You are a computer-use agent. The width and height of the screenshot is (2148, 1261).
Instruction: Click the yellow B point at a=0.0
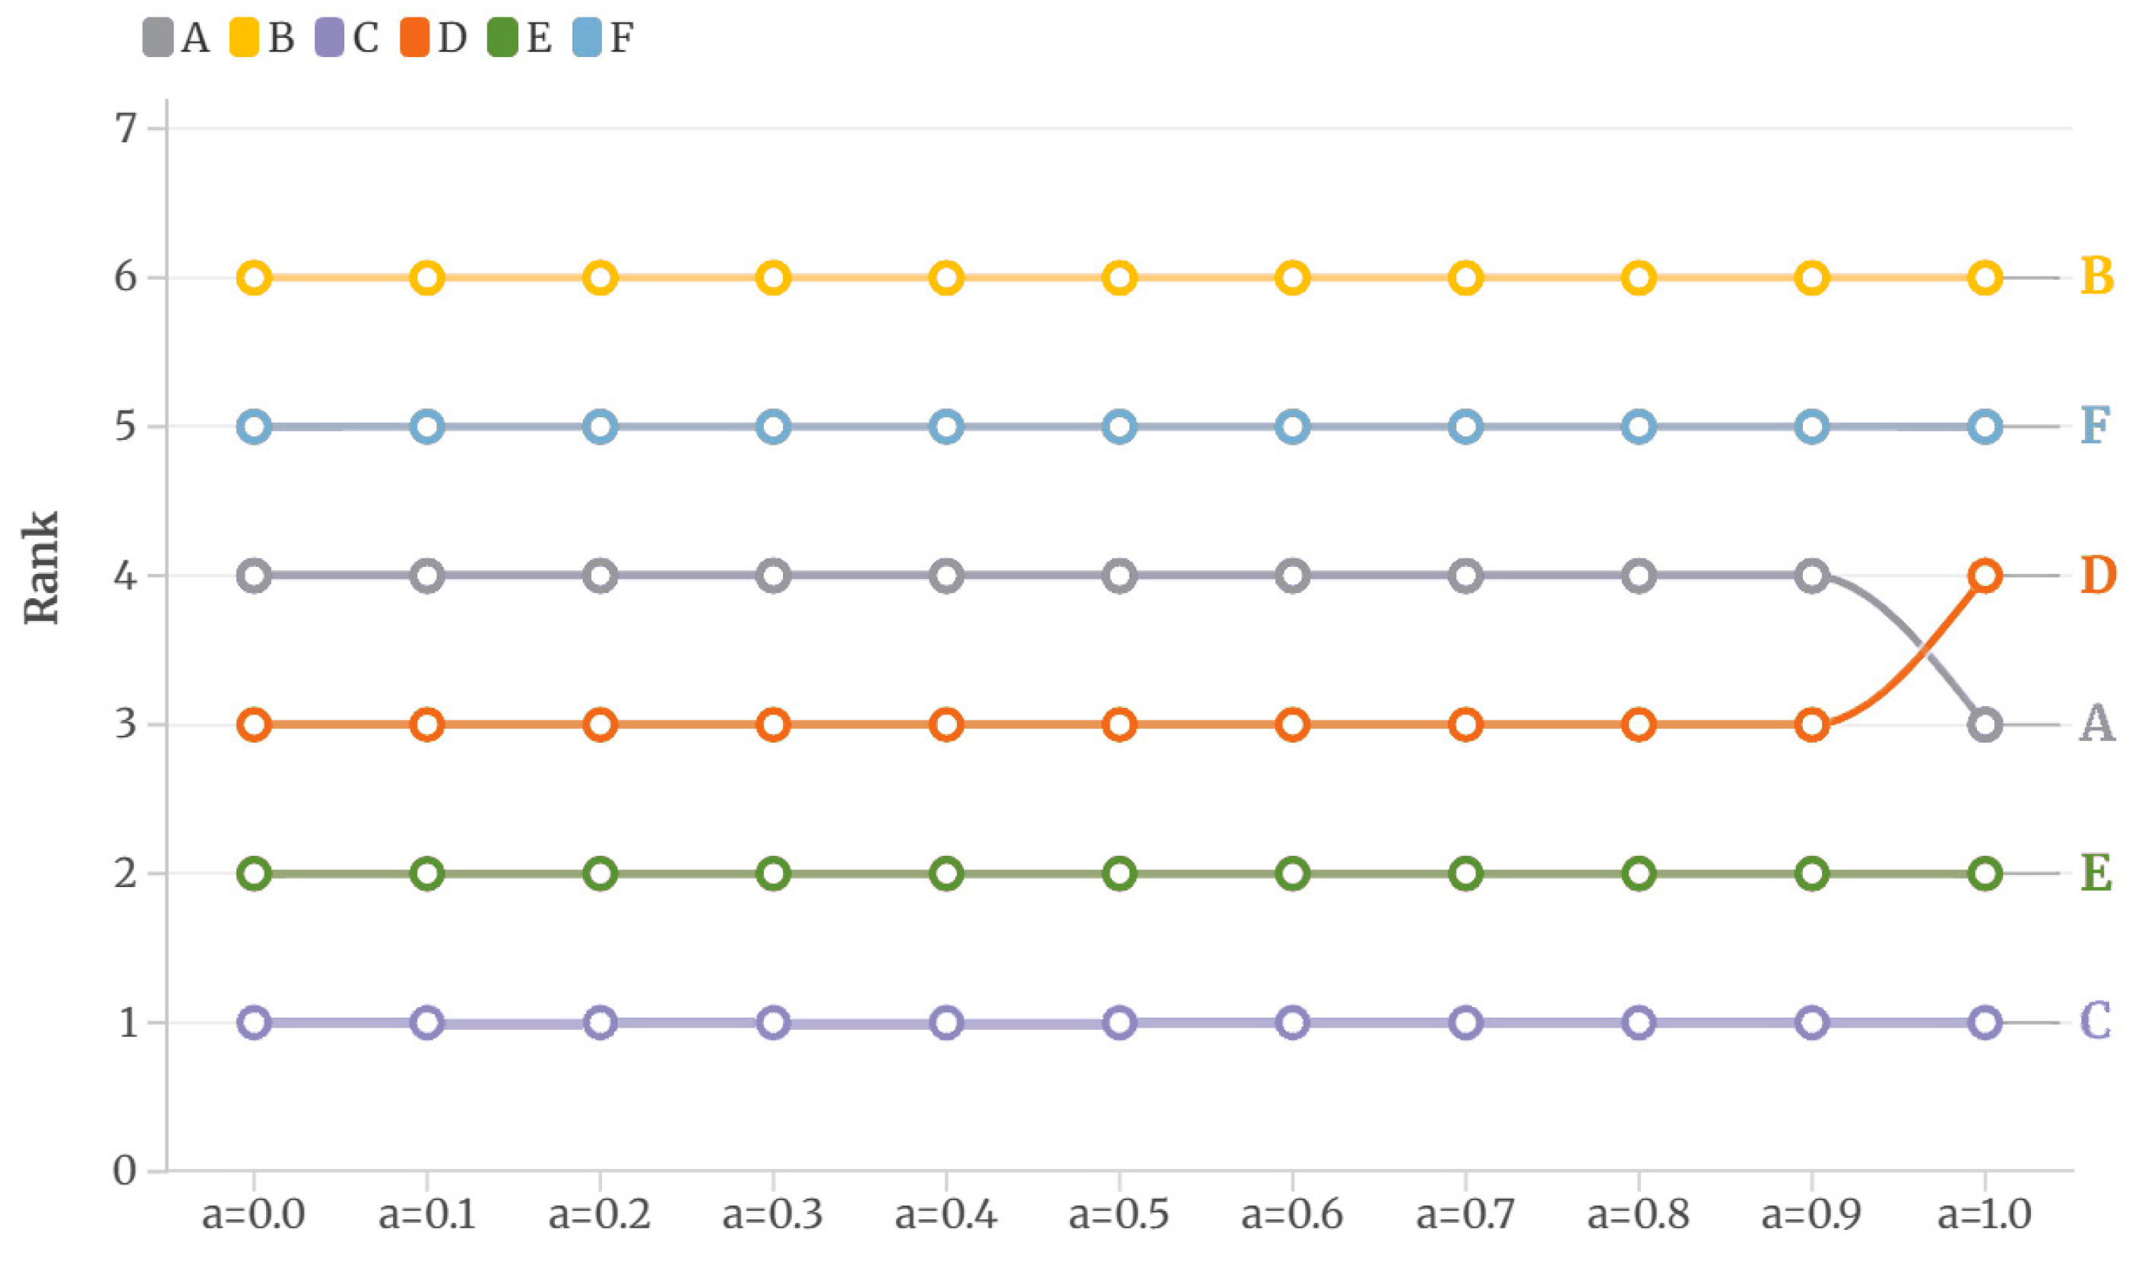(x=254, y=278)
